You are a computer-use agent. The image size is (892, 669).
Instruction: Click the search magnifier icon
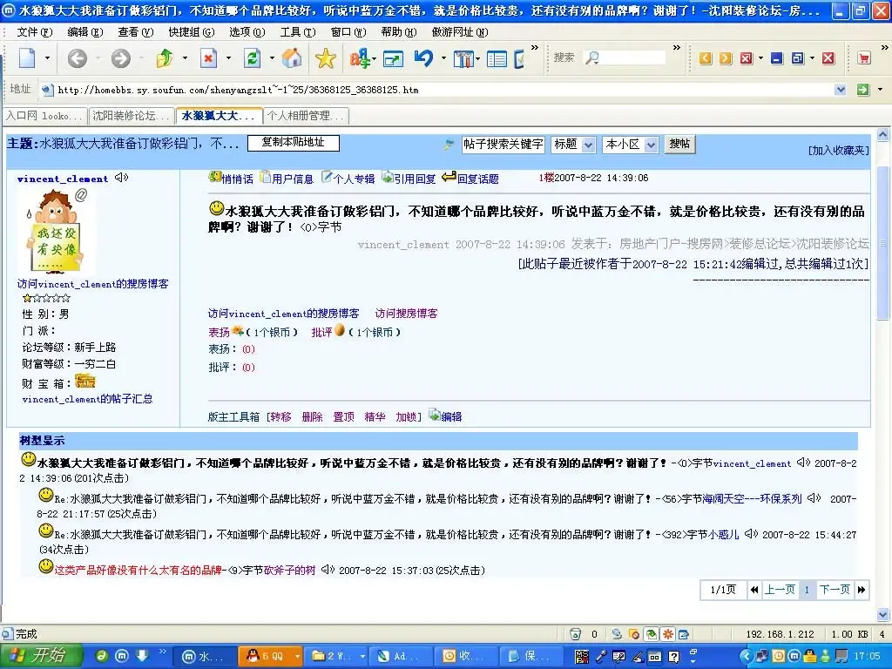pos(592,57)
